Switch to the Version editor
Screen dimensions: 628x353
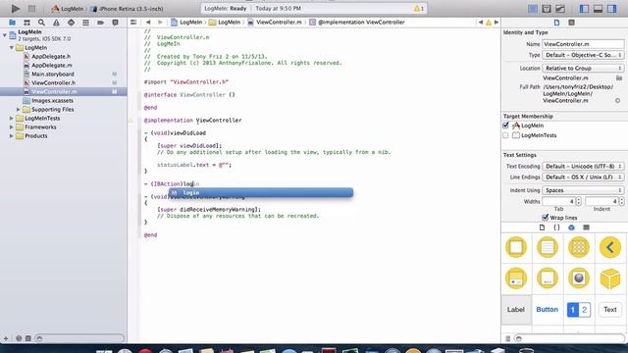(x=560, y=9)
